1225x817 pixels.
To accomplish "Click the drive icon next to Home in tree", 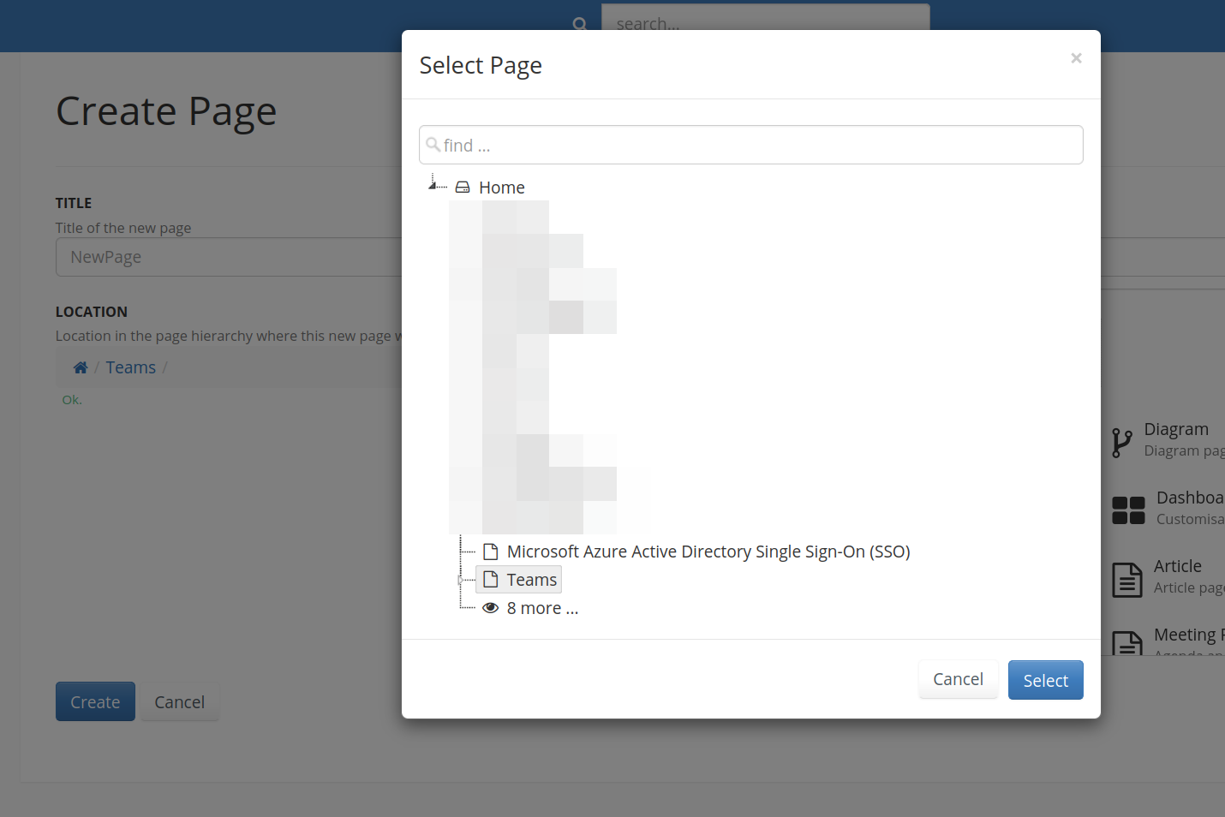I will (463, 187).
